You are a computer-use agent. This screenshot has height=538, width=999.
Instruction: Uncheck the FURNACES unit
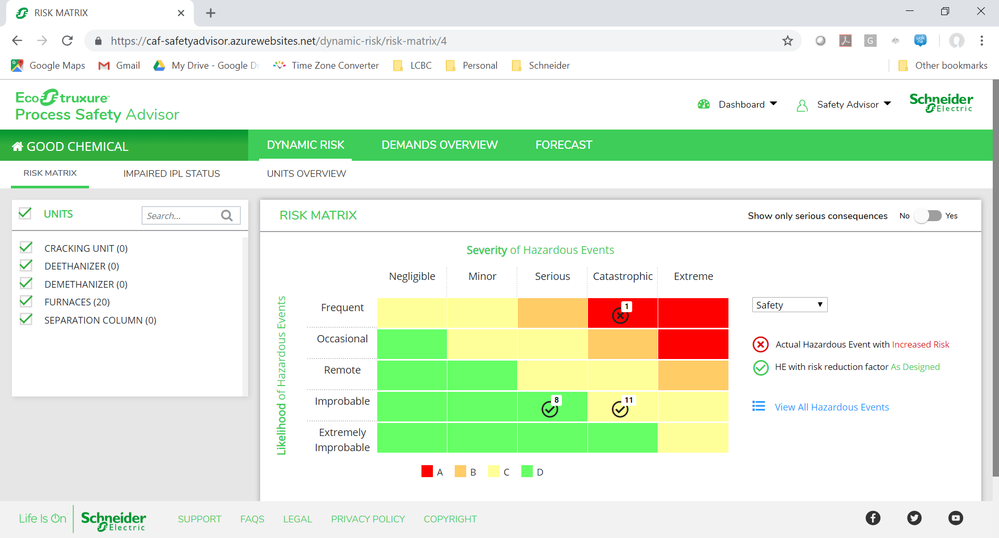click(x=26, y=301)
